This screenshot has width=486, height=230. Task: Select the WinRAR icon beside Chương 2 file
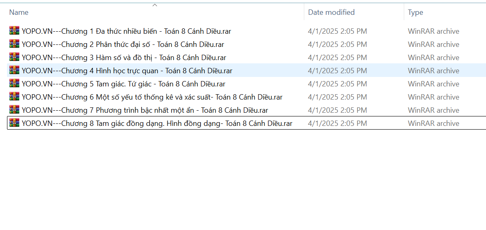pyautogui.click(x=14, y=44)
